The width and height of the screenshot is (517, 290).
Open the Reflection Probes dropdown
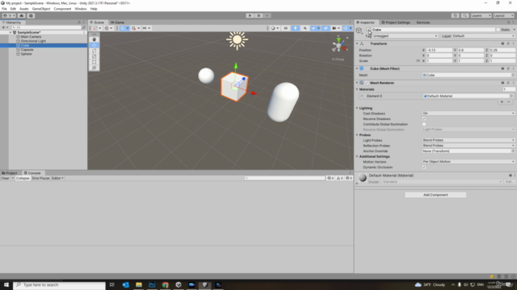[x=469, y=146]
